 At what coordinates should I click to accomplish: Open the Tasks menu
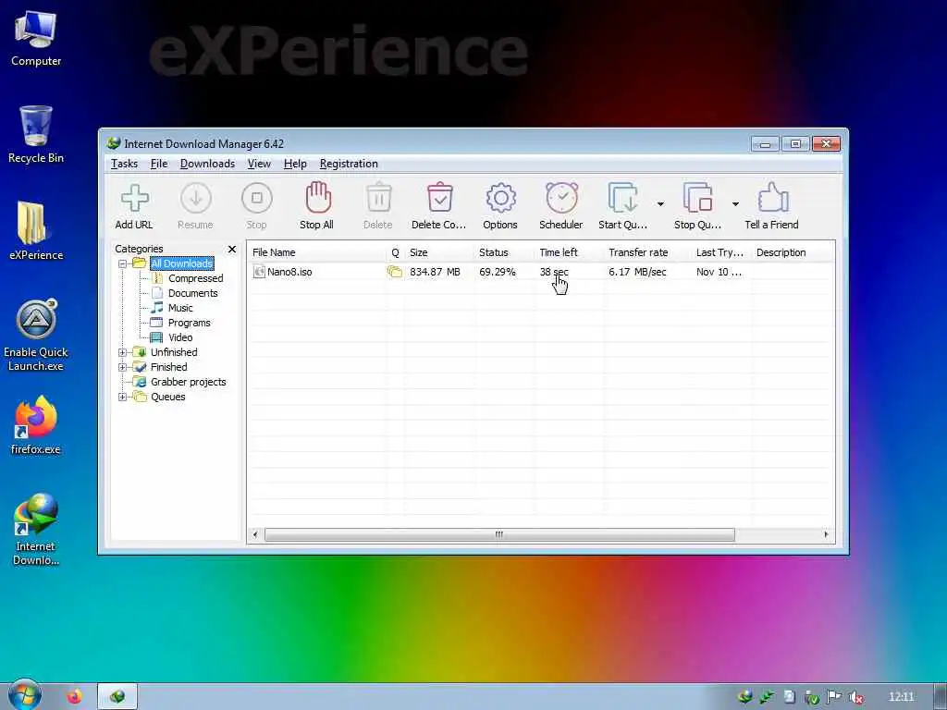[x=125, y=164]
